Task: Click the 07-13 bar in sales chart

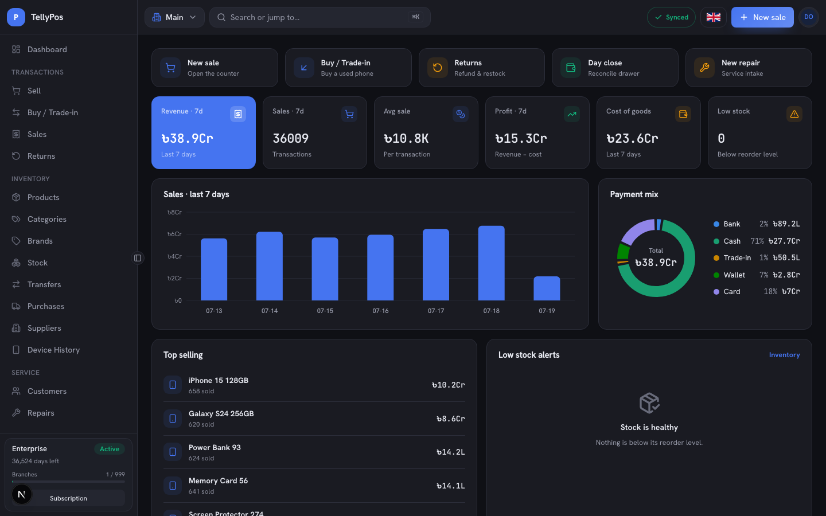Action: pos(214,269)
